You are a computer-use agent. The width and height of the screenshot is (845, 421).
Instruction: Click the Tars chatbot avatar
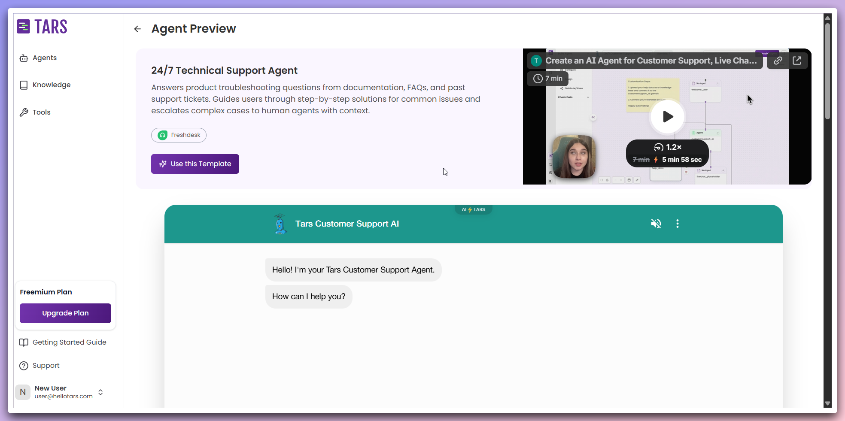[280, 224]
